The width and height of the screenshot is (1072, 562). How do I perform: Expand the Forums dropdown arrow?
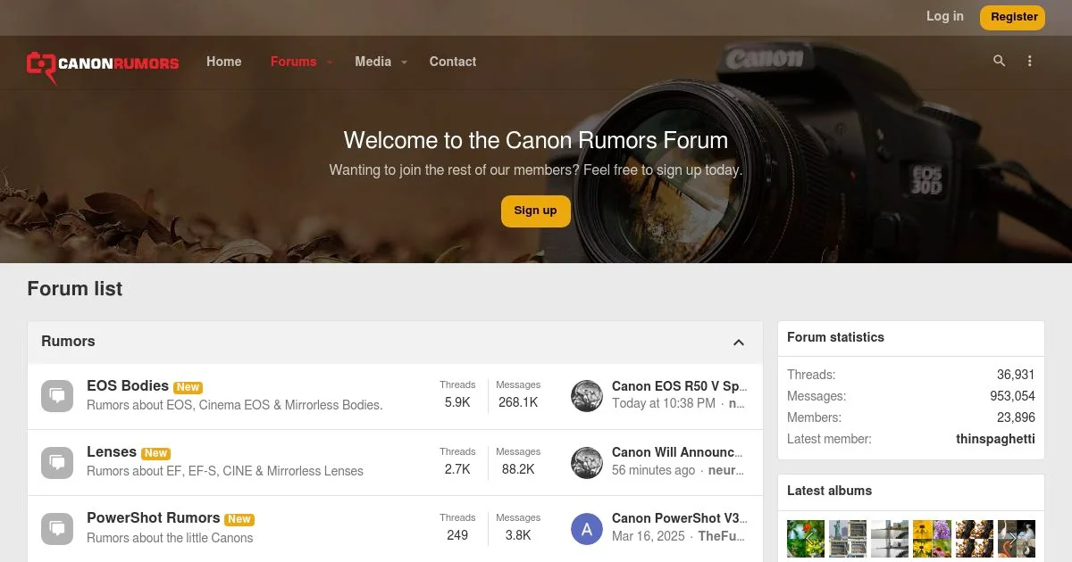point(330,62)
